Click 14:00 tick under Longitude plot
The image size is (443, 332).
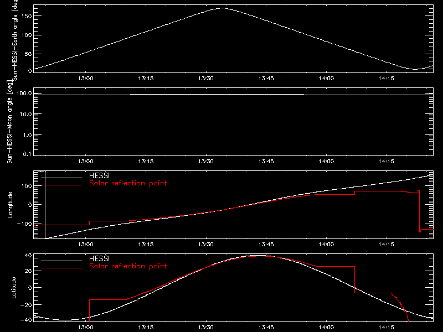click(326, 245)
